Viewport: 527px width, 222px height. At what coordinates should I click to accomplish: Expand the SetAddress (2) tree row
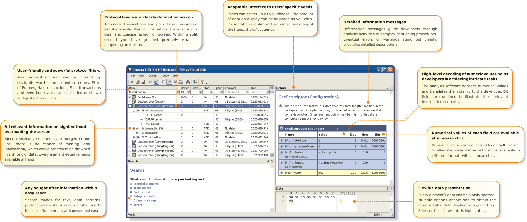point(130,97)
